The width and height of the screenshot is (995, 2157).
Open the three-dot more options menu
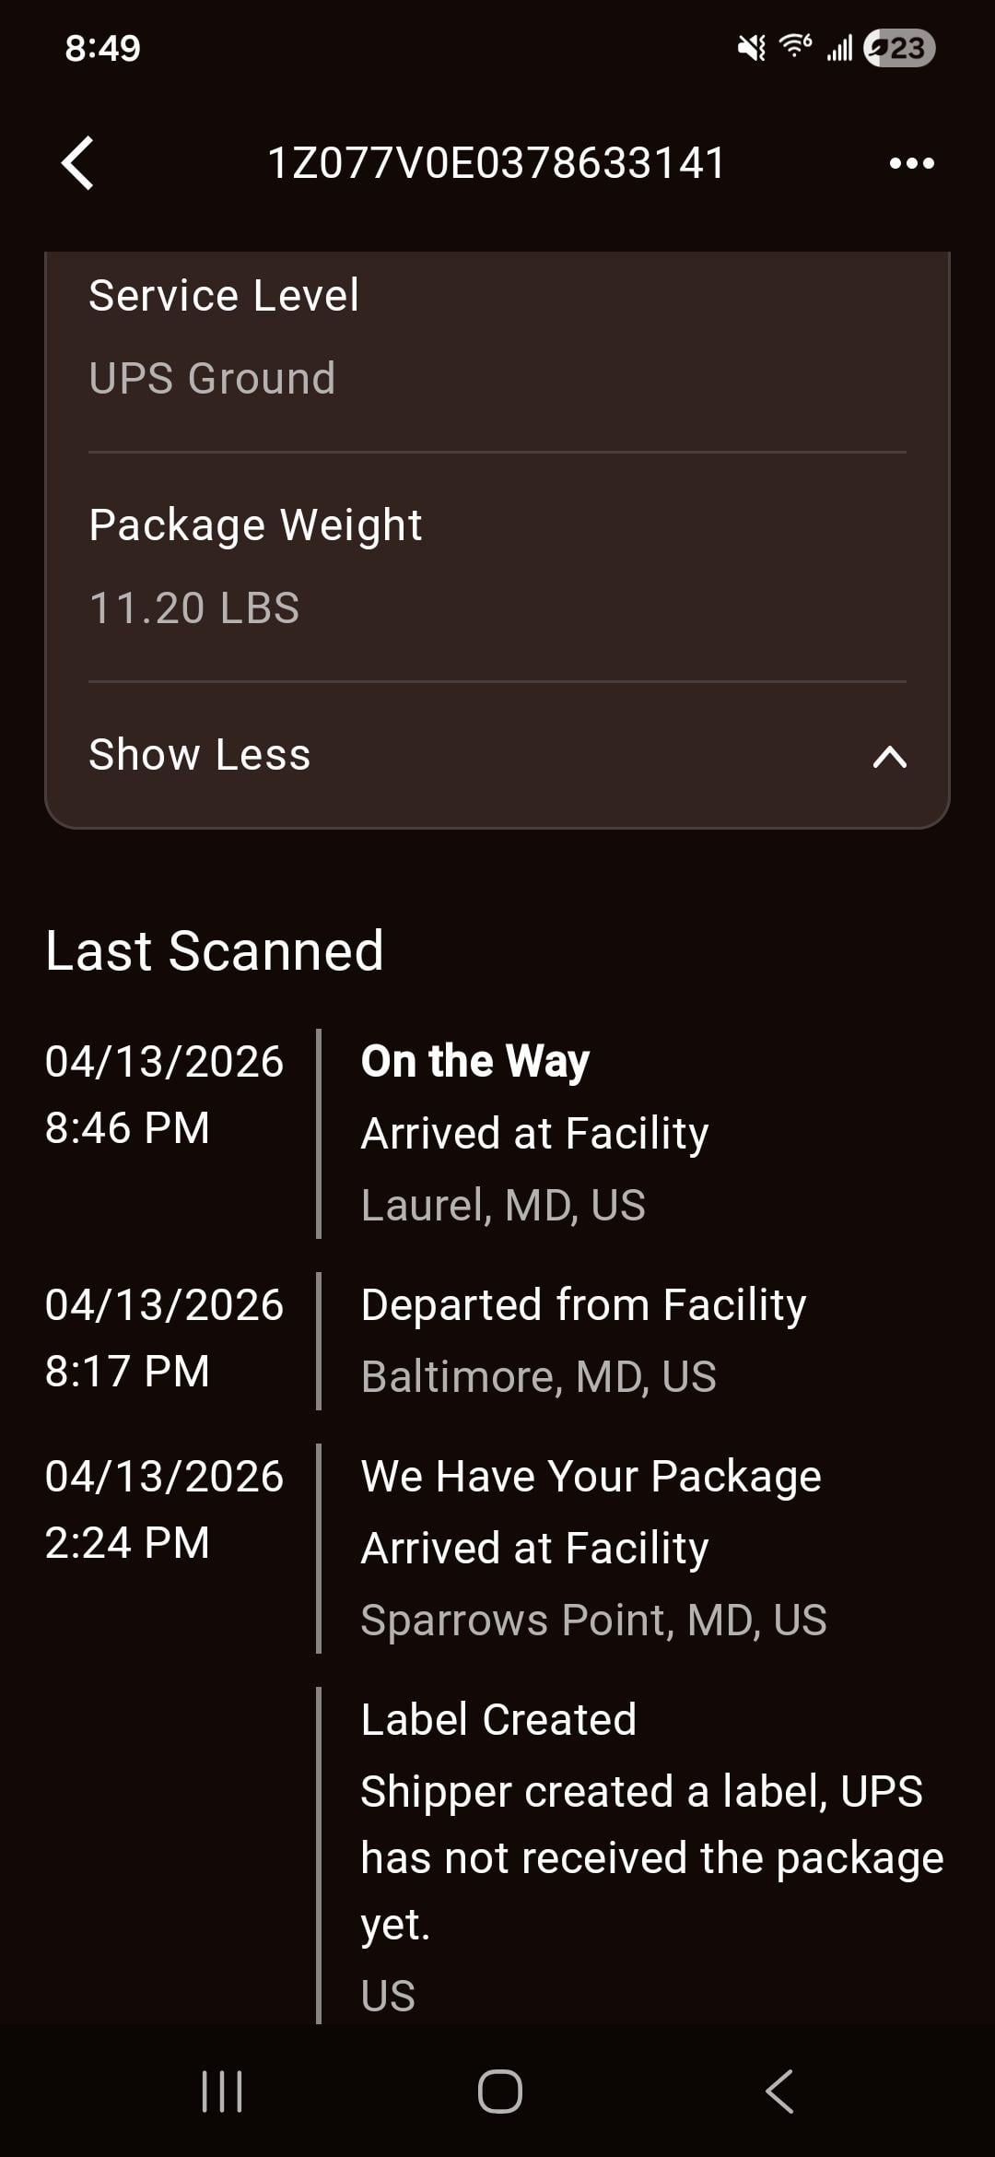click(911, 163)
